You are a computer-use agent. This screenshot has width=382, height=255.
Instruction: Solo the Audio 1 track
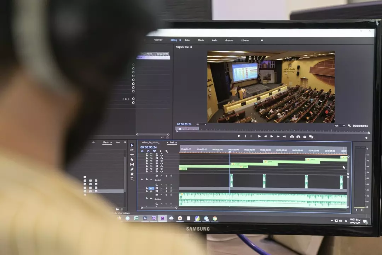[166, 176]
